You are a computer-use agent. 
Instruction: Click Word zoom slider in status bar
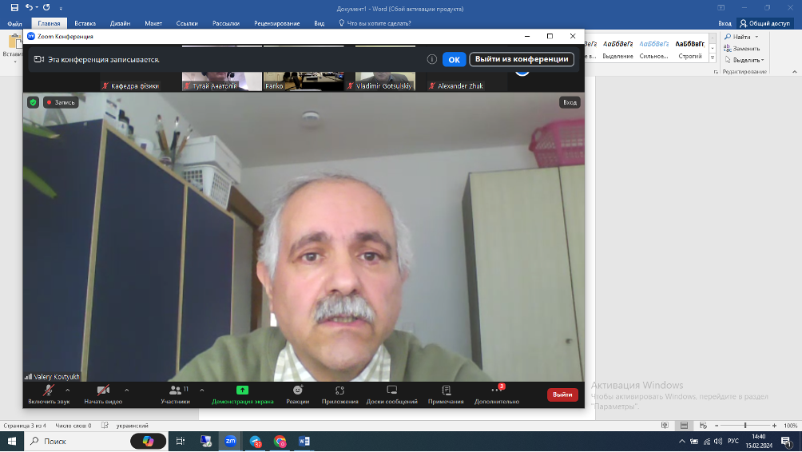click(745, 426)
